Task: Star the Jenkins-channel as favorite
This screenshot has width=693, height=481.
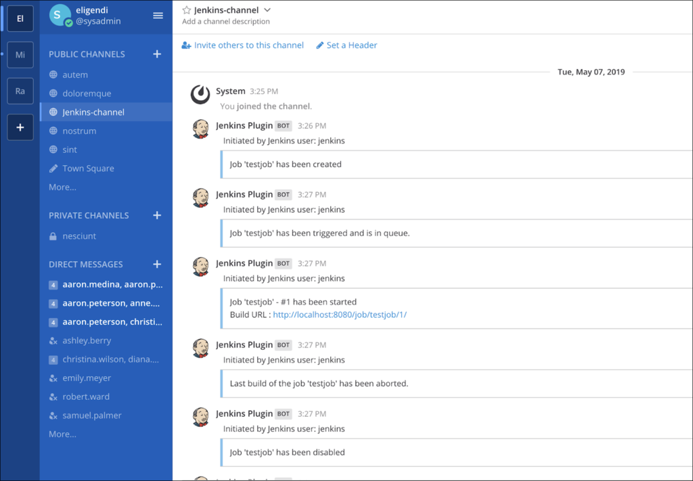Action: click(x=187, y=10)
